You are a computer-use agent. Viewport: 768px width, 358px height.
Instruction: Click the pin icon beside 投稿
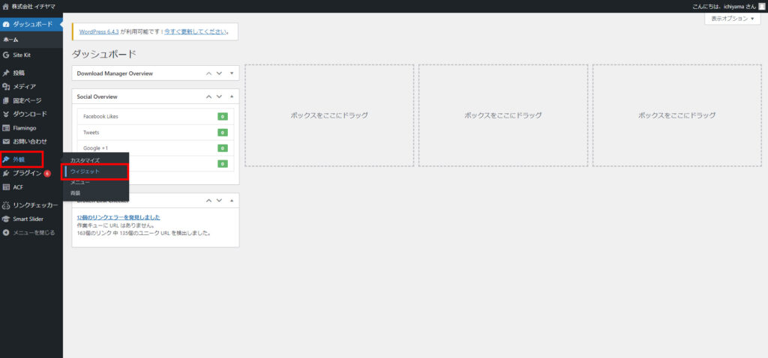tap(6, 73)
